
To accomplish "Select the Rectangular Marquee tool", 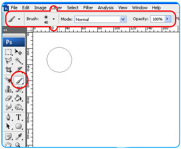I will (x=8, y=52).
